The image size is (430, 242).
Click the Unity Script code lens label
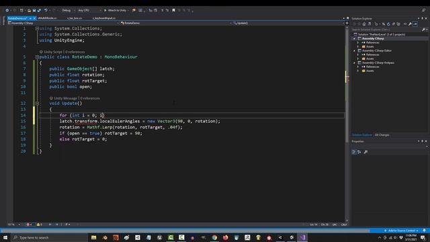tap(53, 52)
